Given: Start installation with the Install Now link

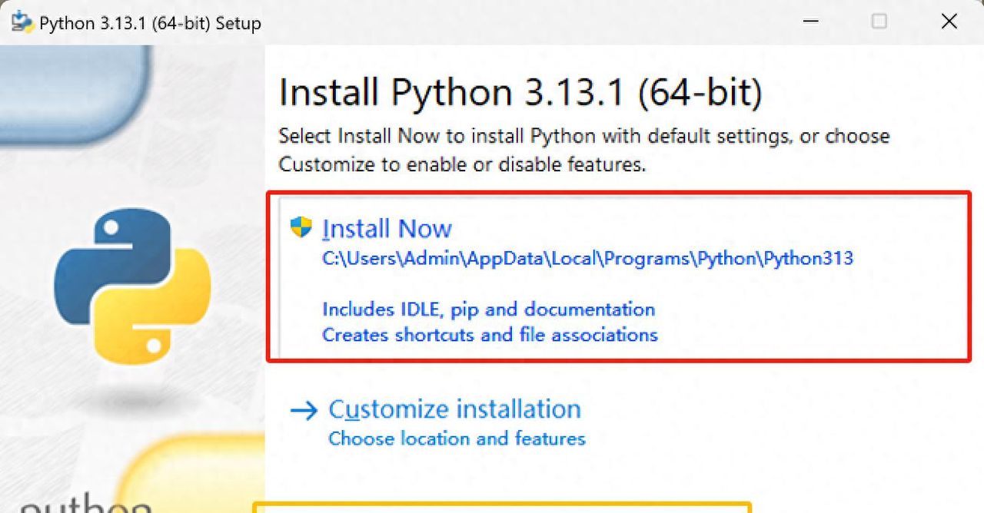Looking at the screenshot, I should [x=387, y=229].
